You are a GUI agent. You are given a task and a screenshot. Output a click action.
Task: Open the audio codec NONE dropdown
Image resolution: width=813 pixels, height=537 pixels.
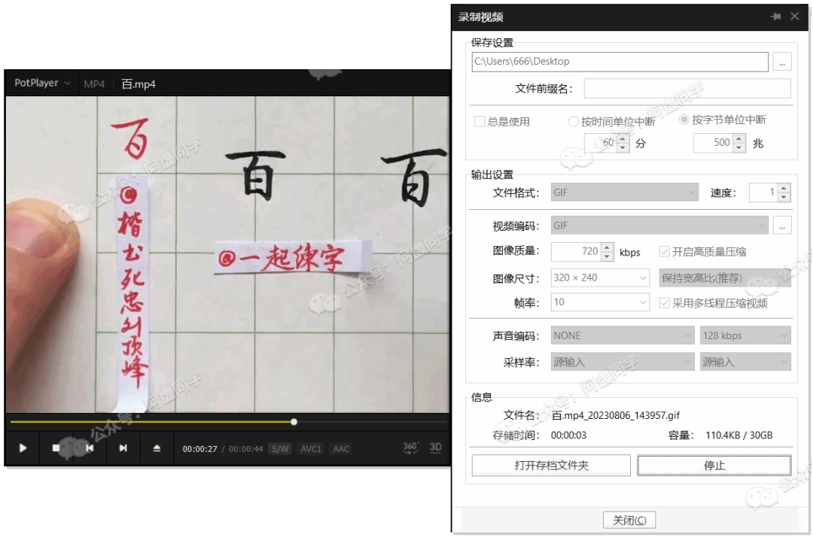(x=623, y=335)
